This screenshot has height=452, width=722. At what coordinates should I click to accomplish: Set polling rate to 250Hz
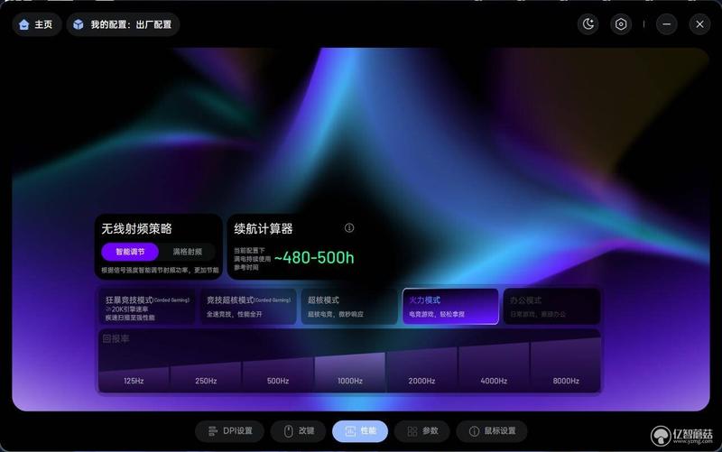click(206, 377)
